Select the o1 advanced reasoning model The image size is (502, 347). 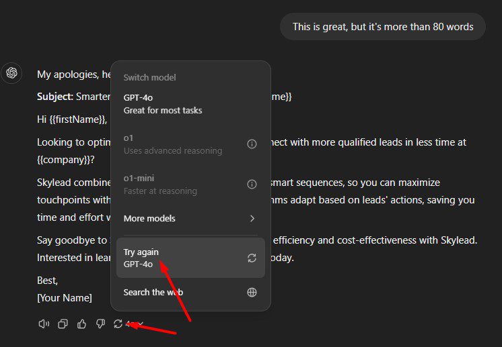coord(190,144)
